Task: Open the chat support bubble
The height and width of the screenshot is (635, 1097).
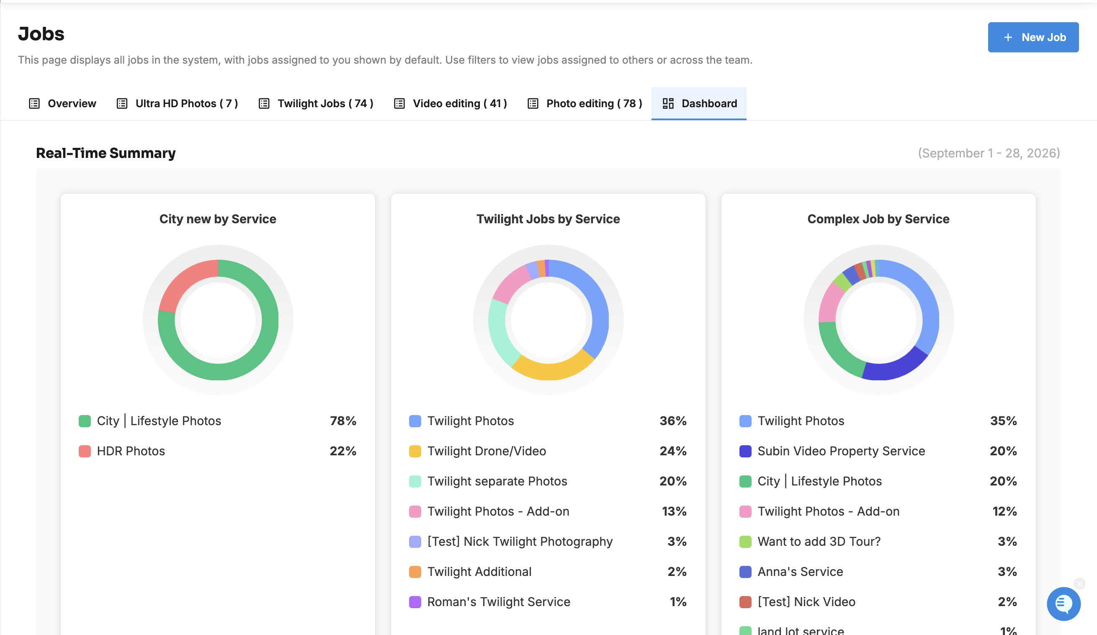Action: click(x=1063, y=604)
